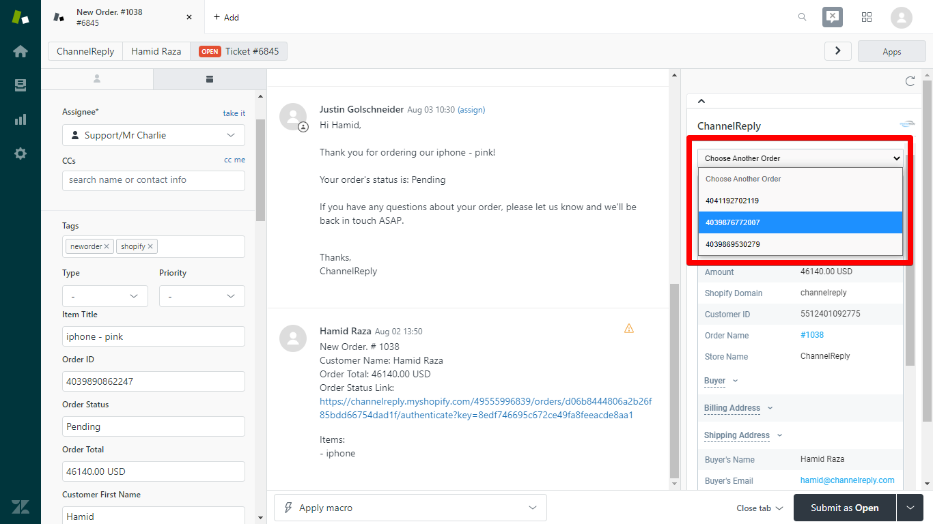Click the Order Total field
This screenshot has height=524, width=933.
pyautogui.click(x=154, y=471)
